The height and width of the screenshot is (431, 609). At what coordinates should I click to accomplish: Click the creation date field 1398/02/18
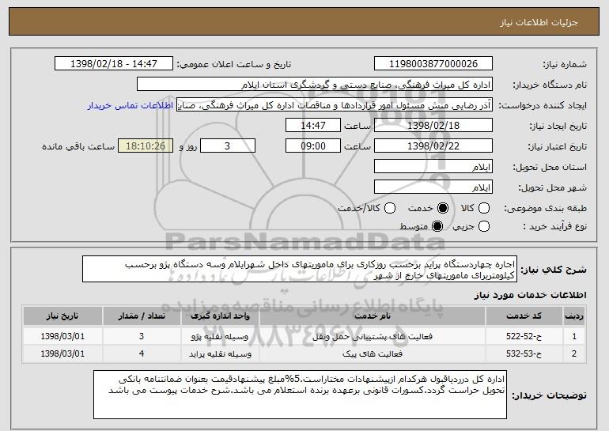click(x=433, y=126)
